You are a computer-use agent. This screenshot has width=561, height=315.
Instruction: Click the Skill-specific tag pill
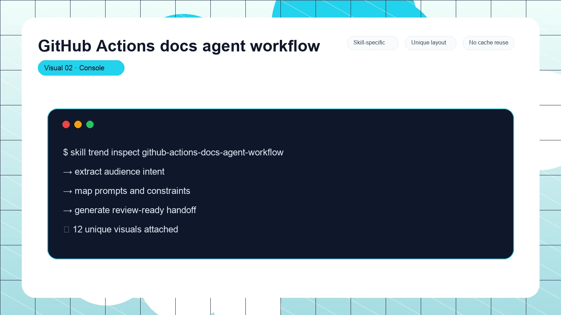click(372, 43)
